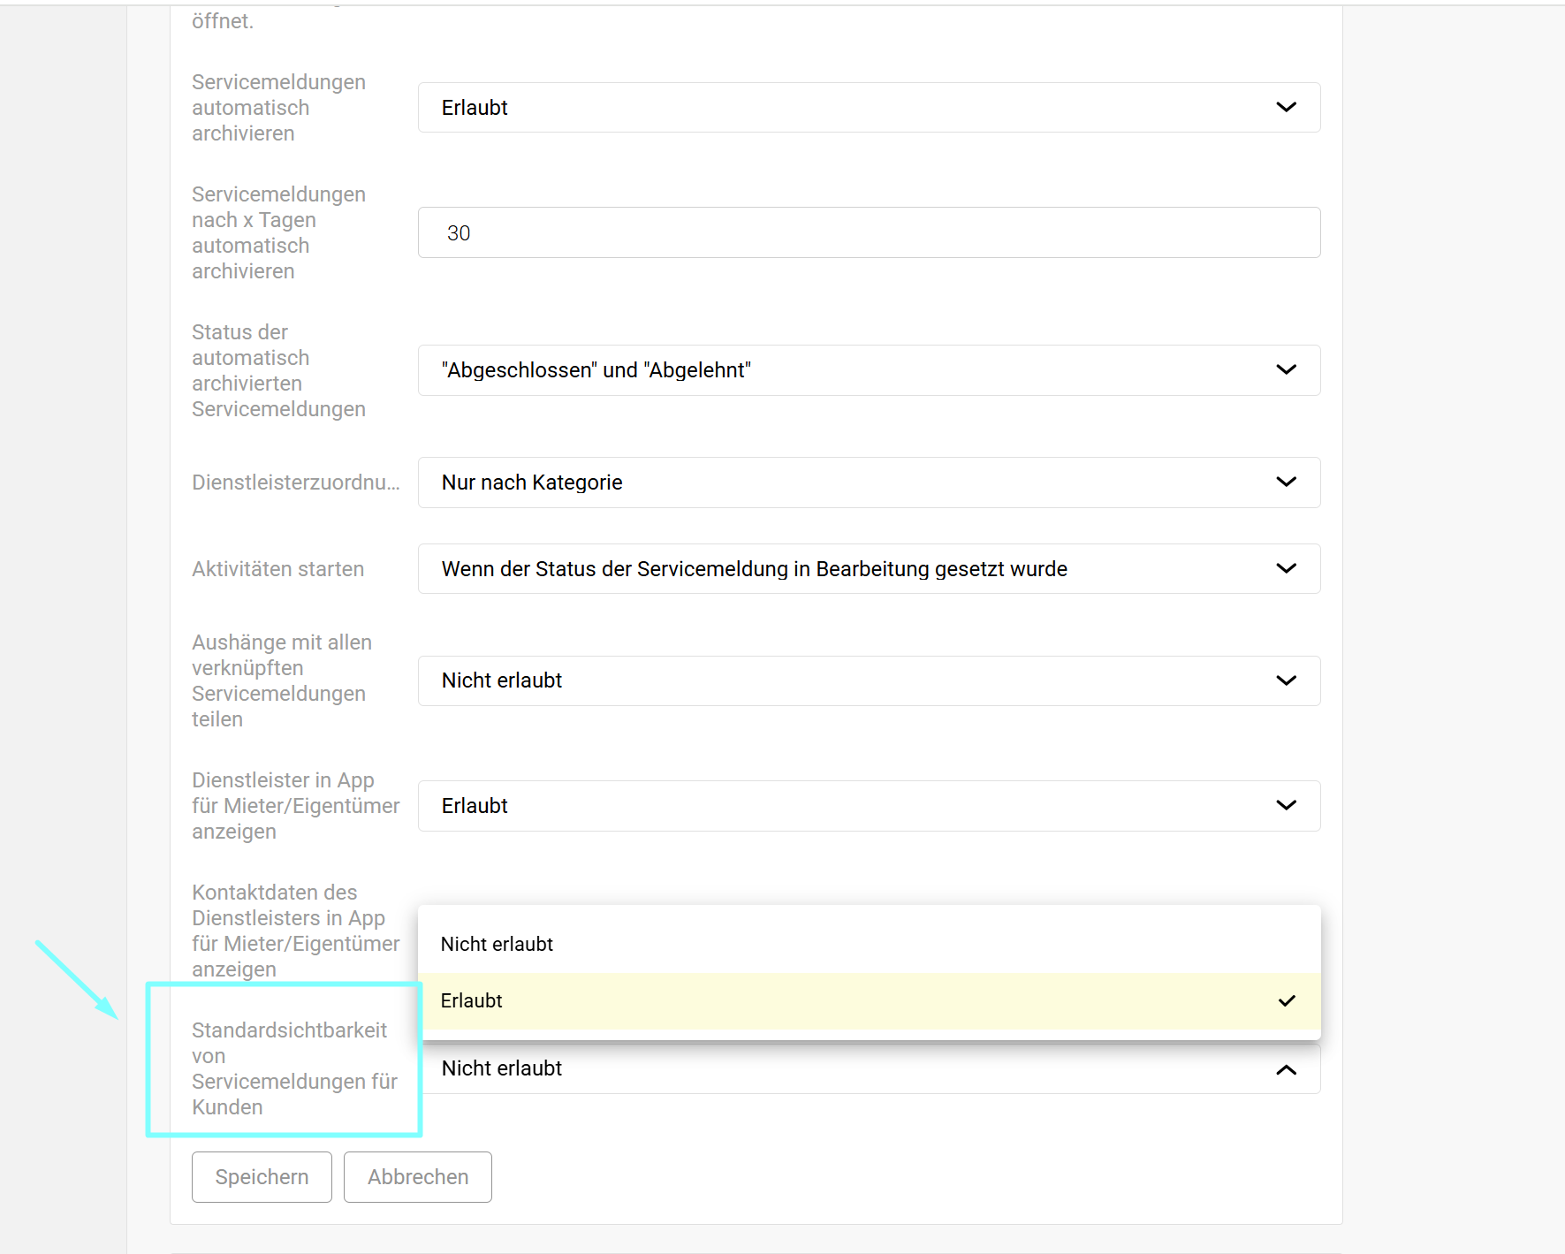Select 'Nicht erlaubt' in the open option list
The width and height of the screenshot is (1565, 1254).
(x=497, y=944)
